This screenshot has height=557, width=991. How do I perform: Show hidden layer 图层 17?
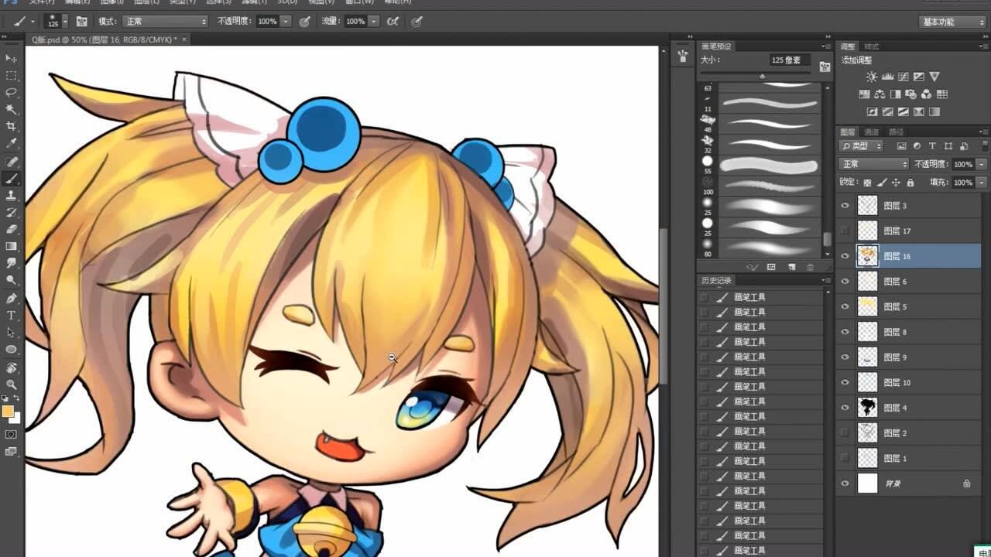coord(845,231)
